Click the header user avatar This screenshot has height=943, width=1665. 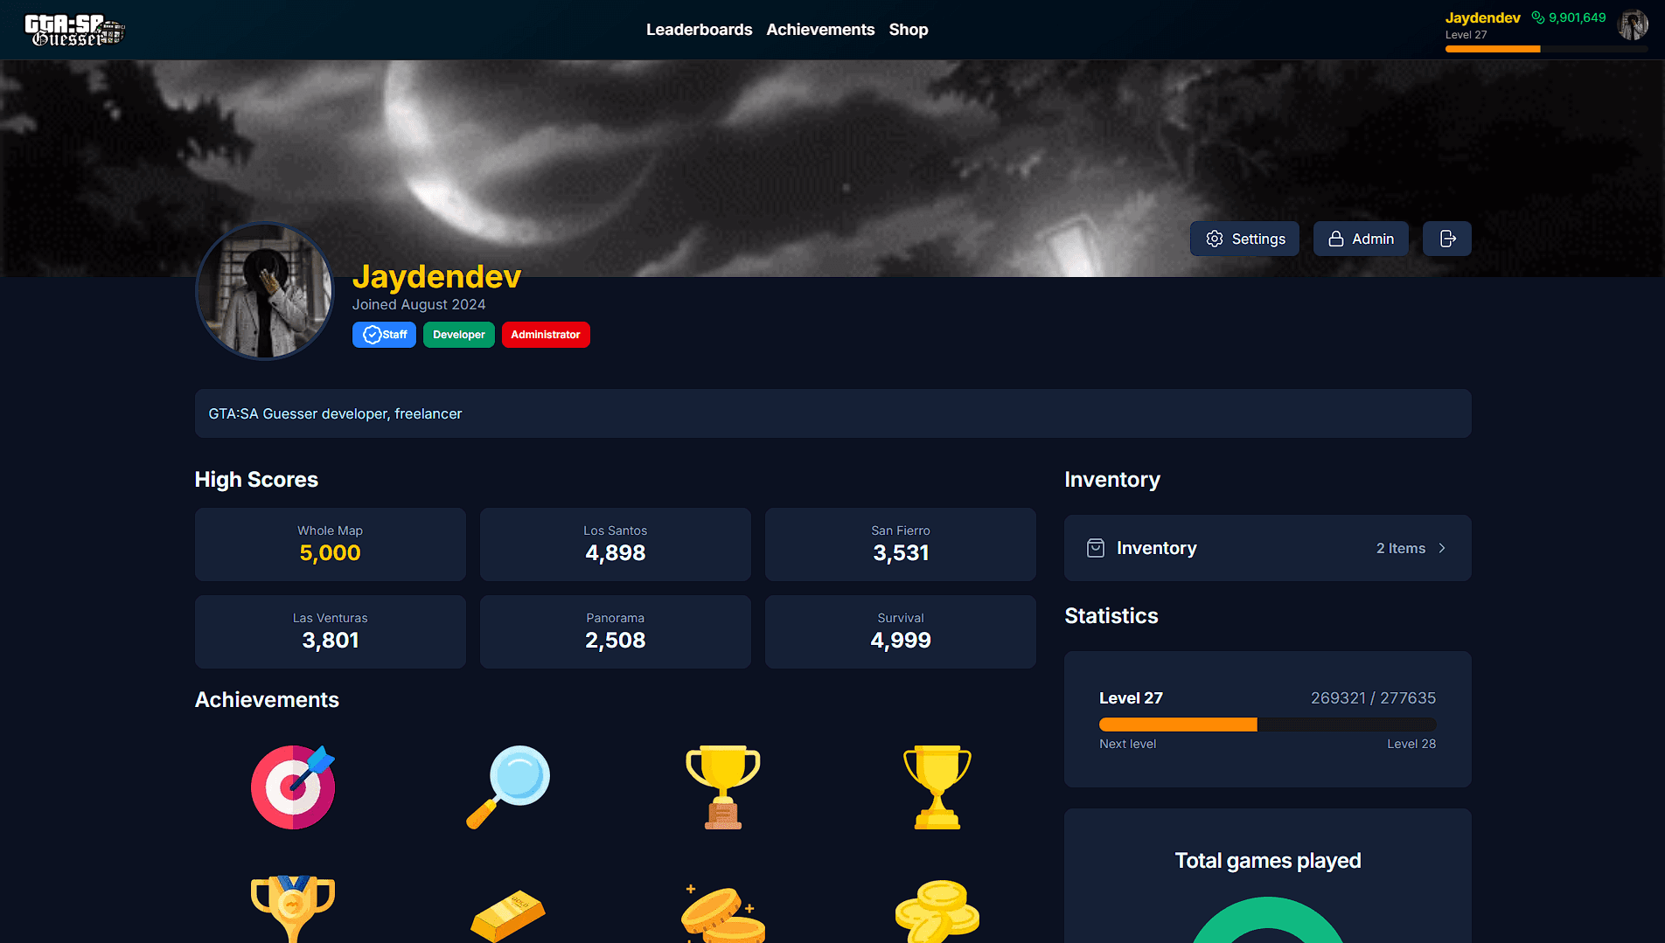pyautogui.click(x=1632, y=25)
